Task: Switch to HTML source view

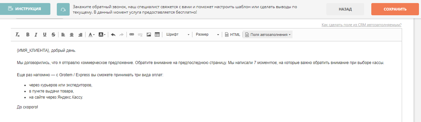Action: 233,35
